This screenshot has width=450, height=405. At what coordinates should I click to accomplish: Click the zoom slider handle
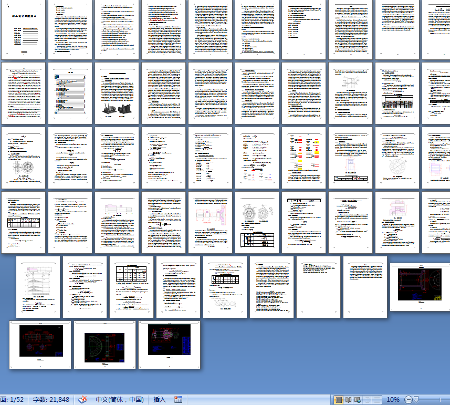(x=416, y=399)
